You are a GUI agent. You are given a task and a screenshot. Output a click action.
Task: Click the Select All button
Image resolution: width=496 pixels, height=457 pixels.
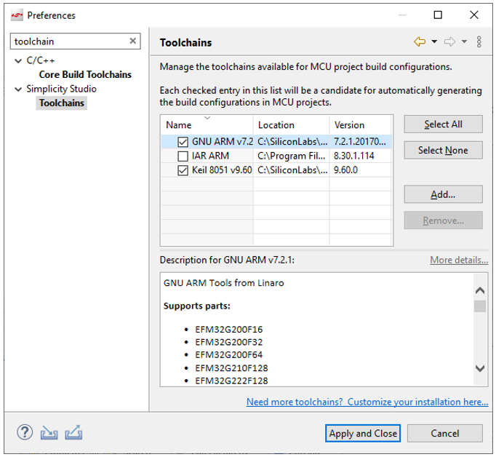(443, 124)
